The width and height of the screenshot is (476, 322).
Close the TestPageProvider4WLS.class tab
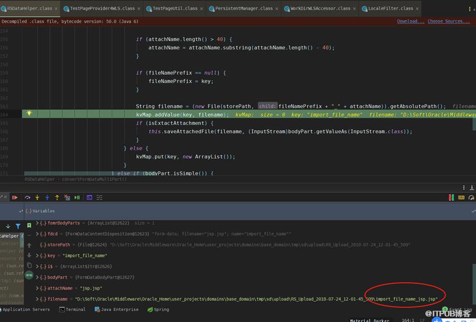coord(139,9)
